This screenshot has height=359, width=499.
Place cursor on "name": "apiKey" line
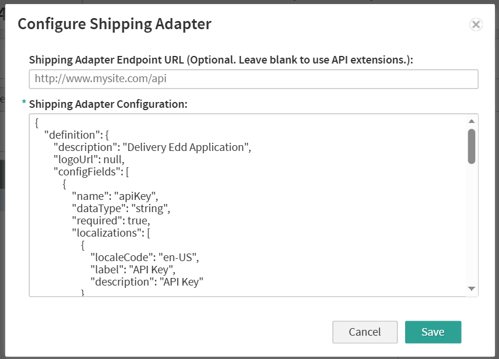click(114, 196)
